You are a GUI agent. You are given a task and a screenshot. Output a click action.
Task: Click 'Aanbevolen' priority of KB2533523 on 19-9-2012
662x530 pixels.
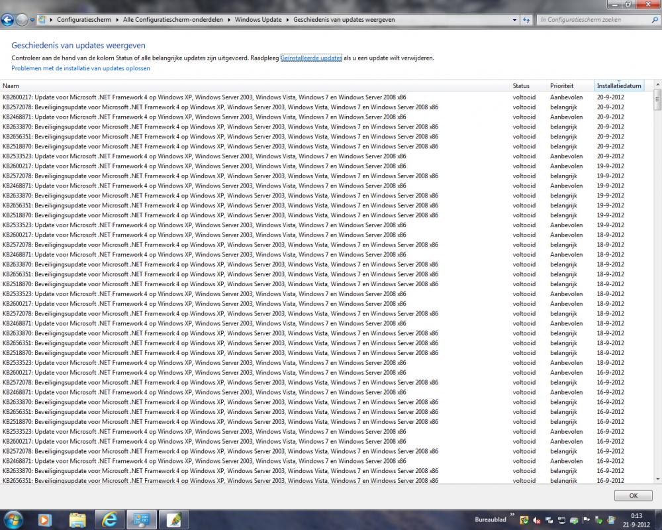click(x=566, y=225)
